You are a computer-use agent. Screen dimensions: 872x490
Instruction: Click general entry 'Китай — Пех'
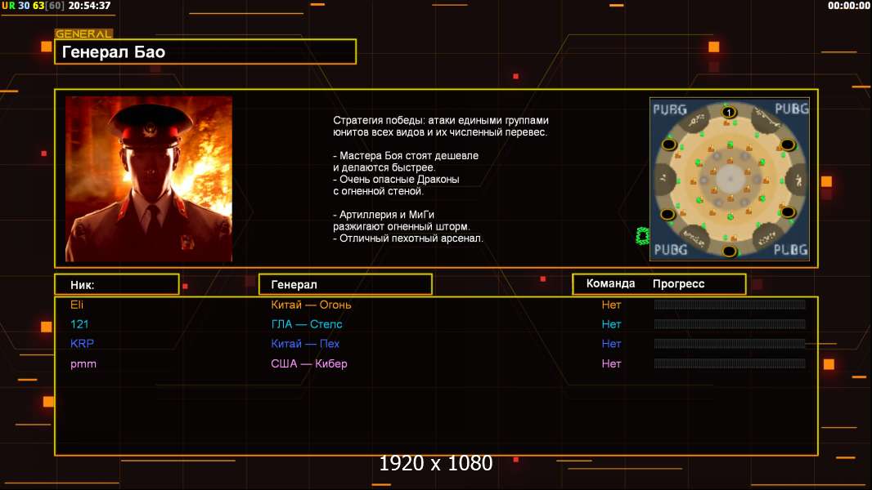[x=305, y=344]
